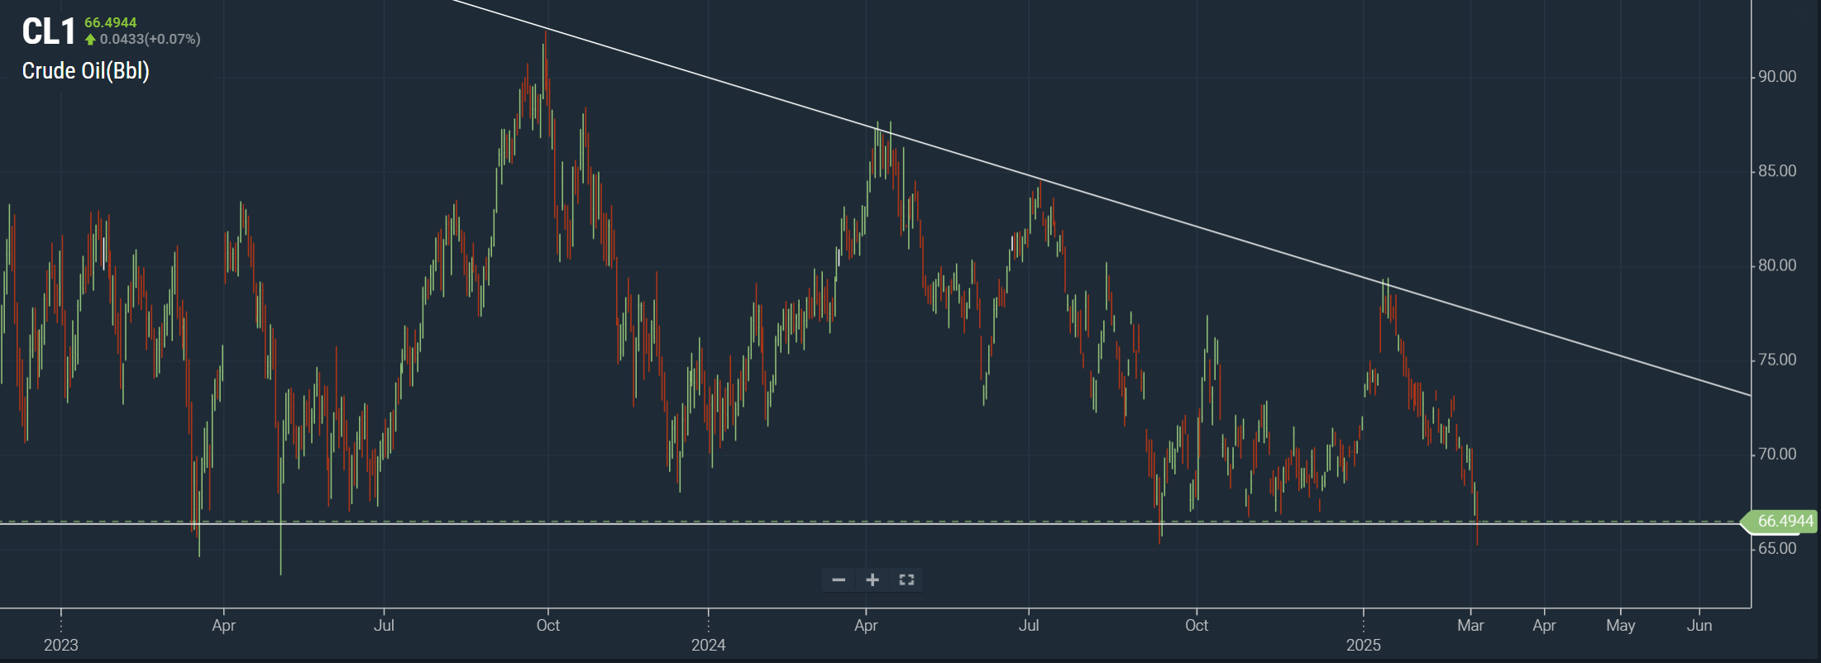
Task: Click the 80.00 price axis label
Action: (x=1777, y=265)
